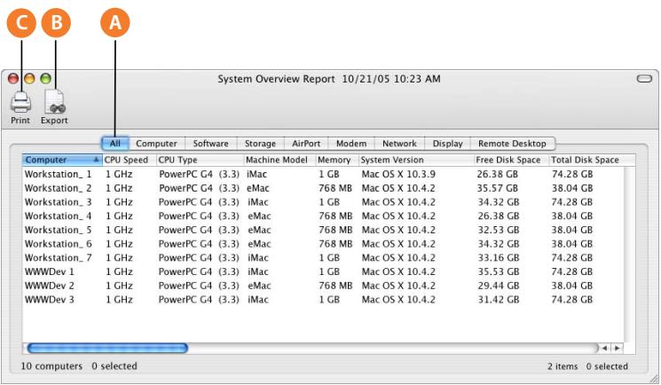Click the scroll right arrow

tap(618, 349)
